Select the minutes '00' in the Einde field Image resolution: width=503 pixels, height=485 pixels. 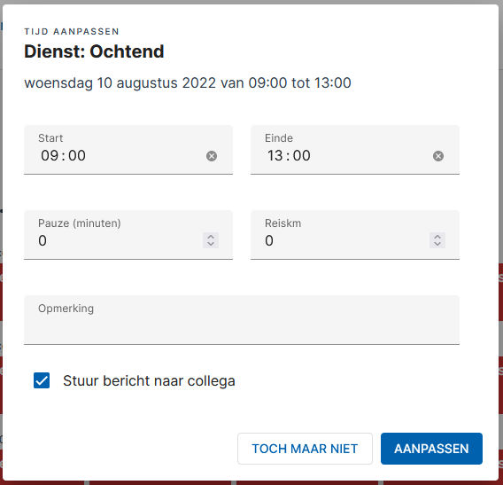tap(302, 156)
